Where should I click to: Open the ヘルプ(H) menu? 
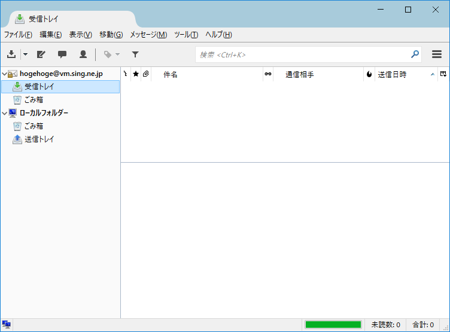click(x=218, y=35)
